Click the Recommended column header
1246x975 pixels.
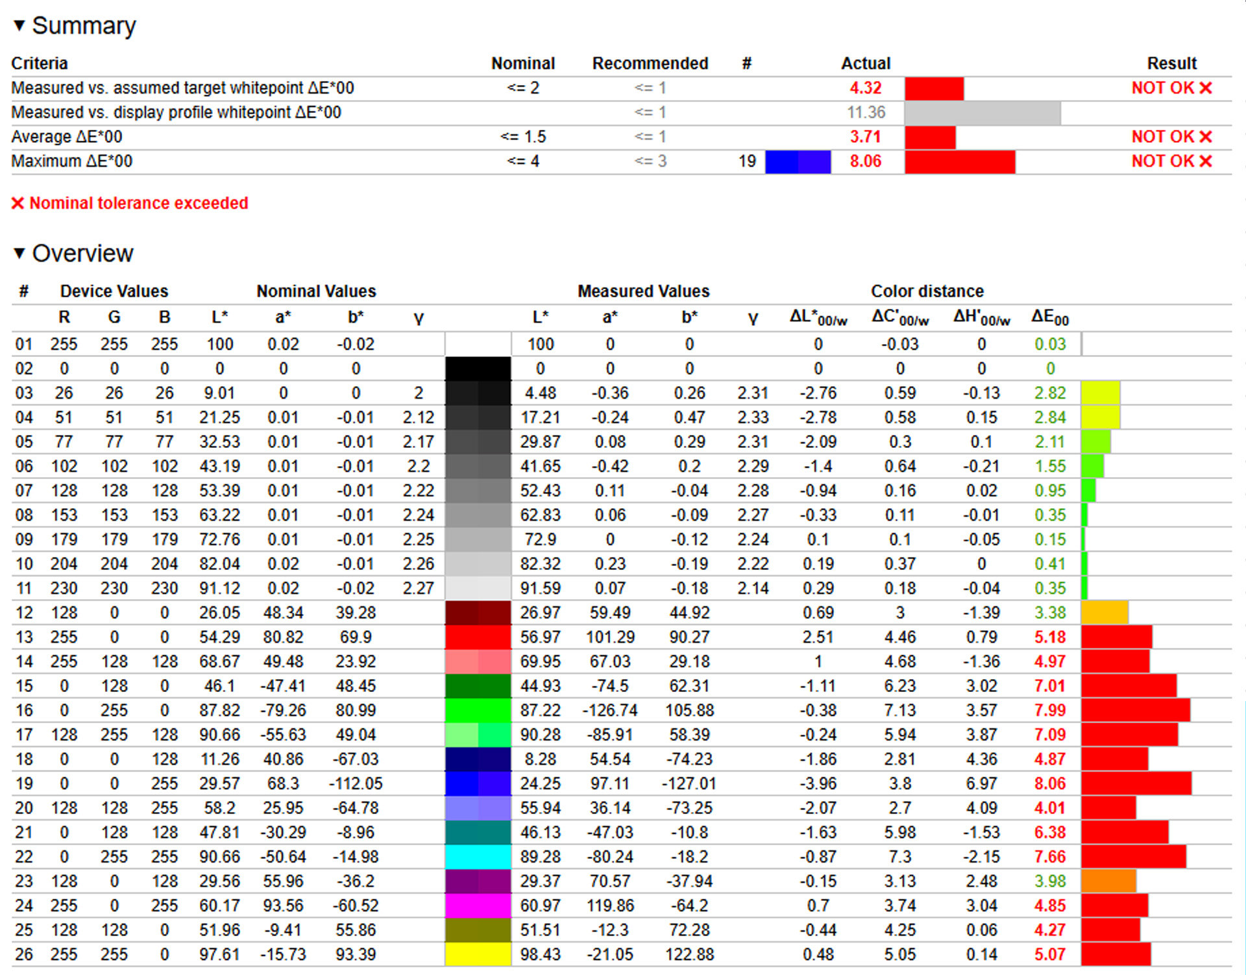[650, 64]
